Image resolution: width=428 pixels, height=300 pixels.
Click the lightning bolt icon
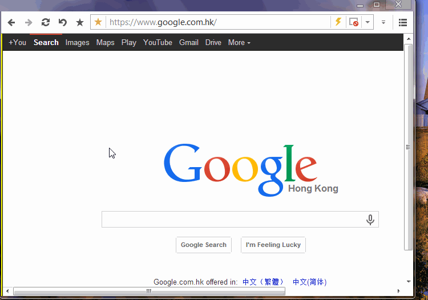pos(338,22)
